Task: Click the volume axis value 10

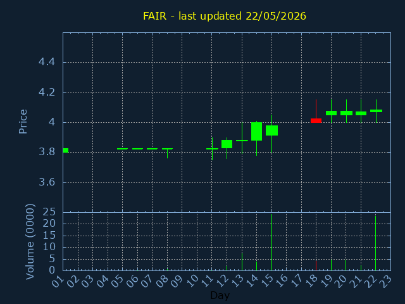Action: pos(49,247)
